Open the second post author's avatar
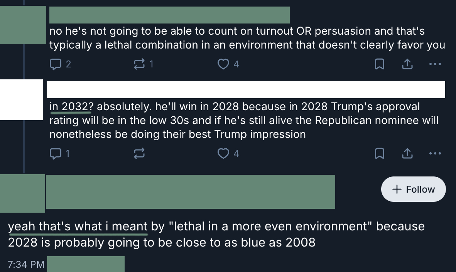Screen dimensions: 456x272 tap(21, 100)
